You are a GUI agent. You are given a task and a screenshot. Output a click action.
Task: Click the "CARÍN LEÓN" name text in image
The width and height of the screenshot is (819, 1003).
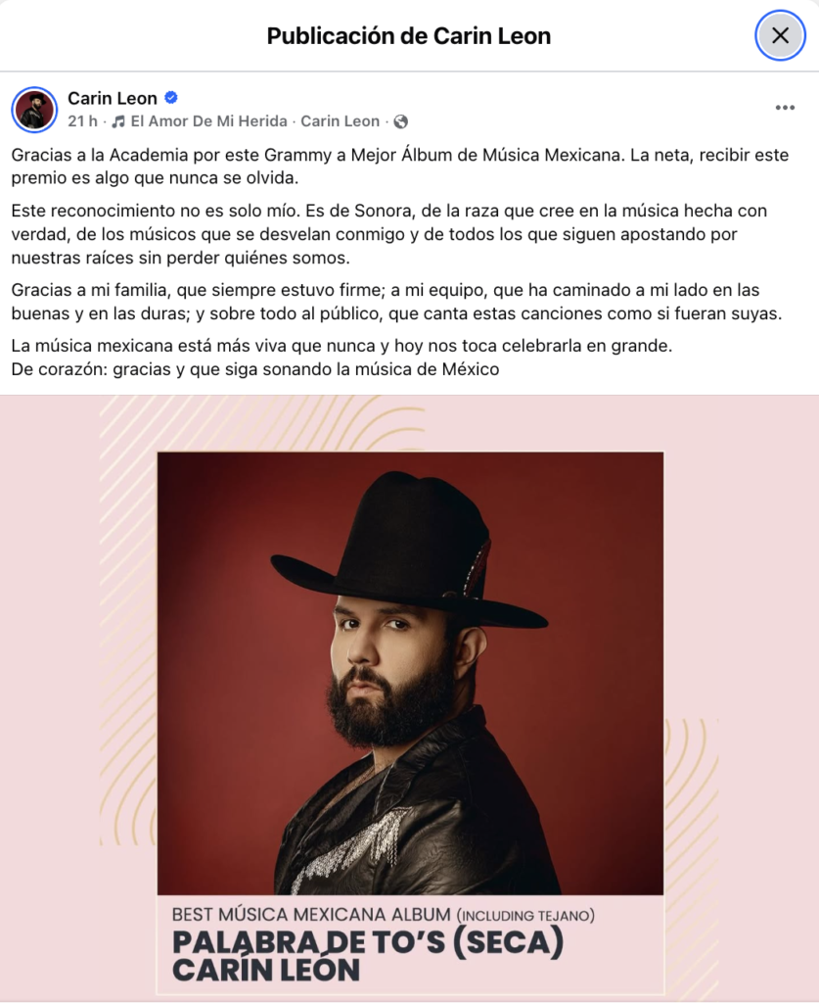click(266, 970)
